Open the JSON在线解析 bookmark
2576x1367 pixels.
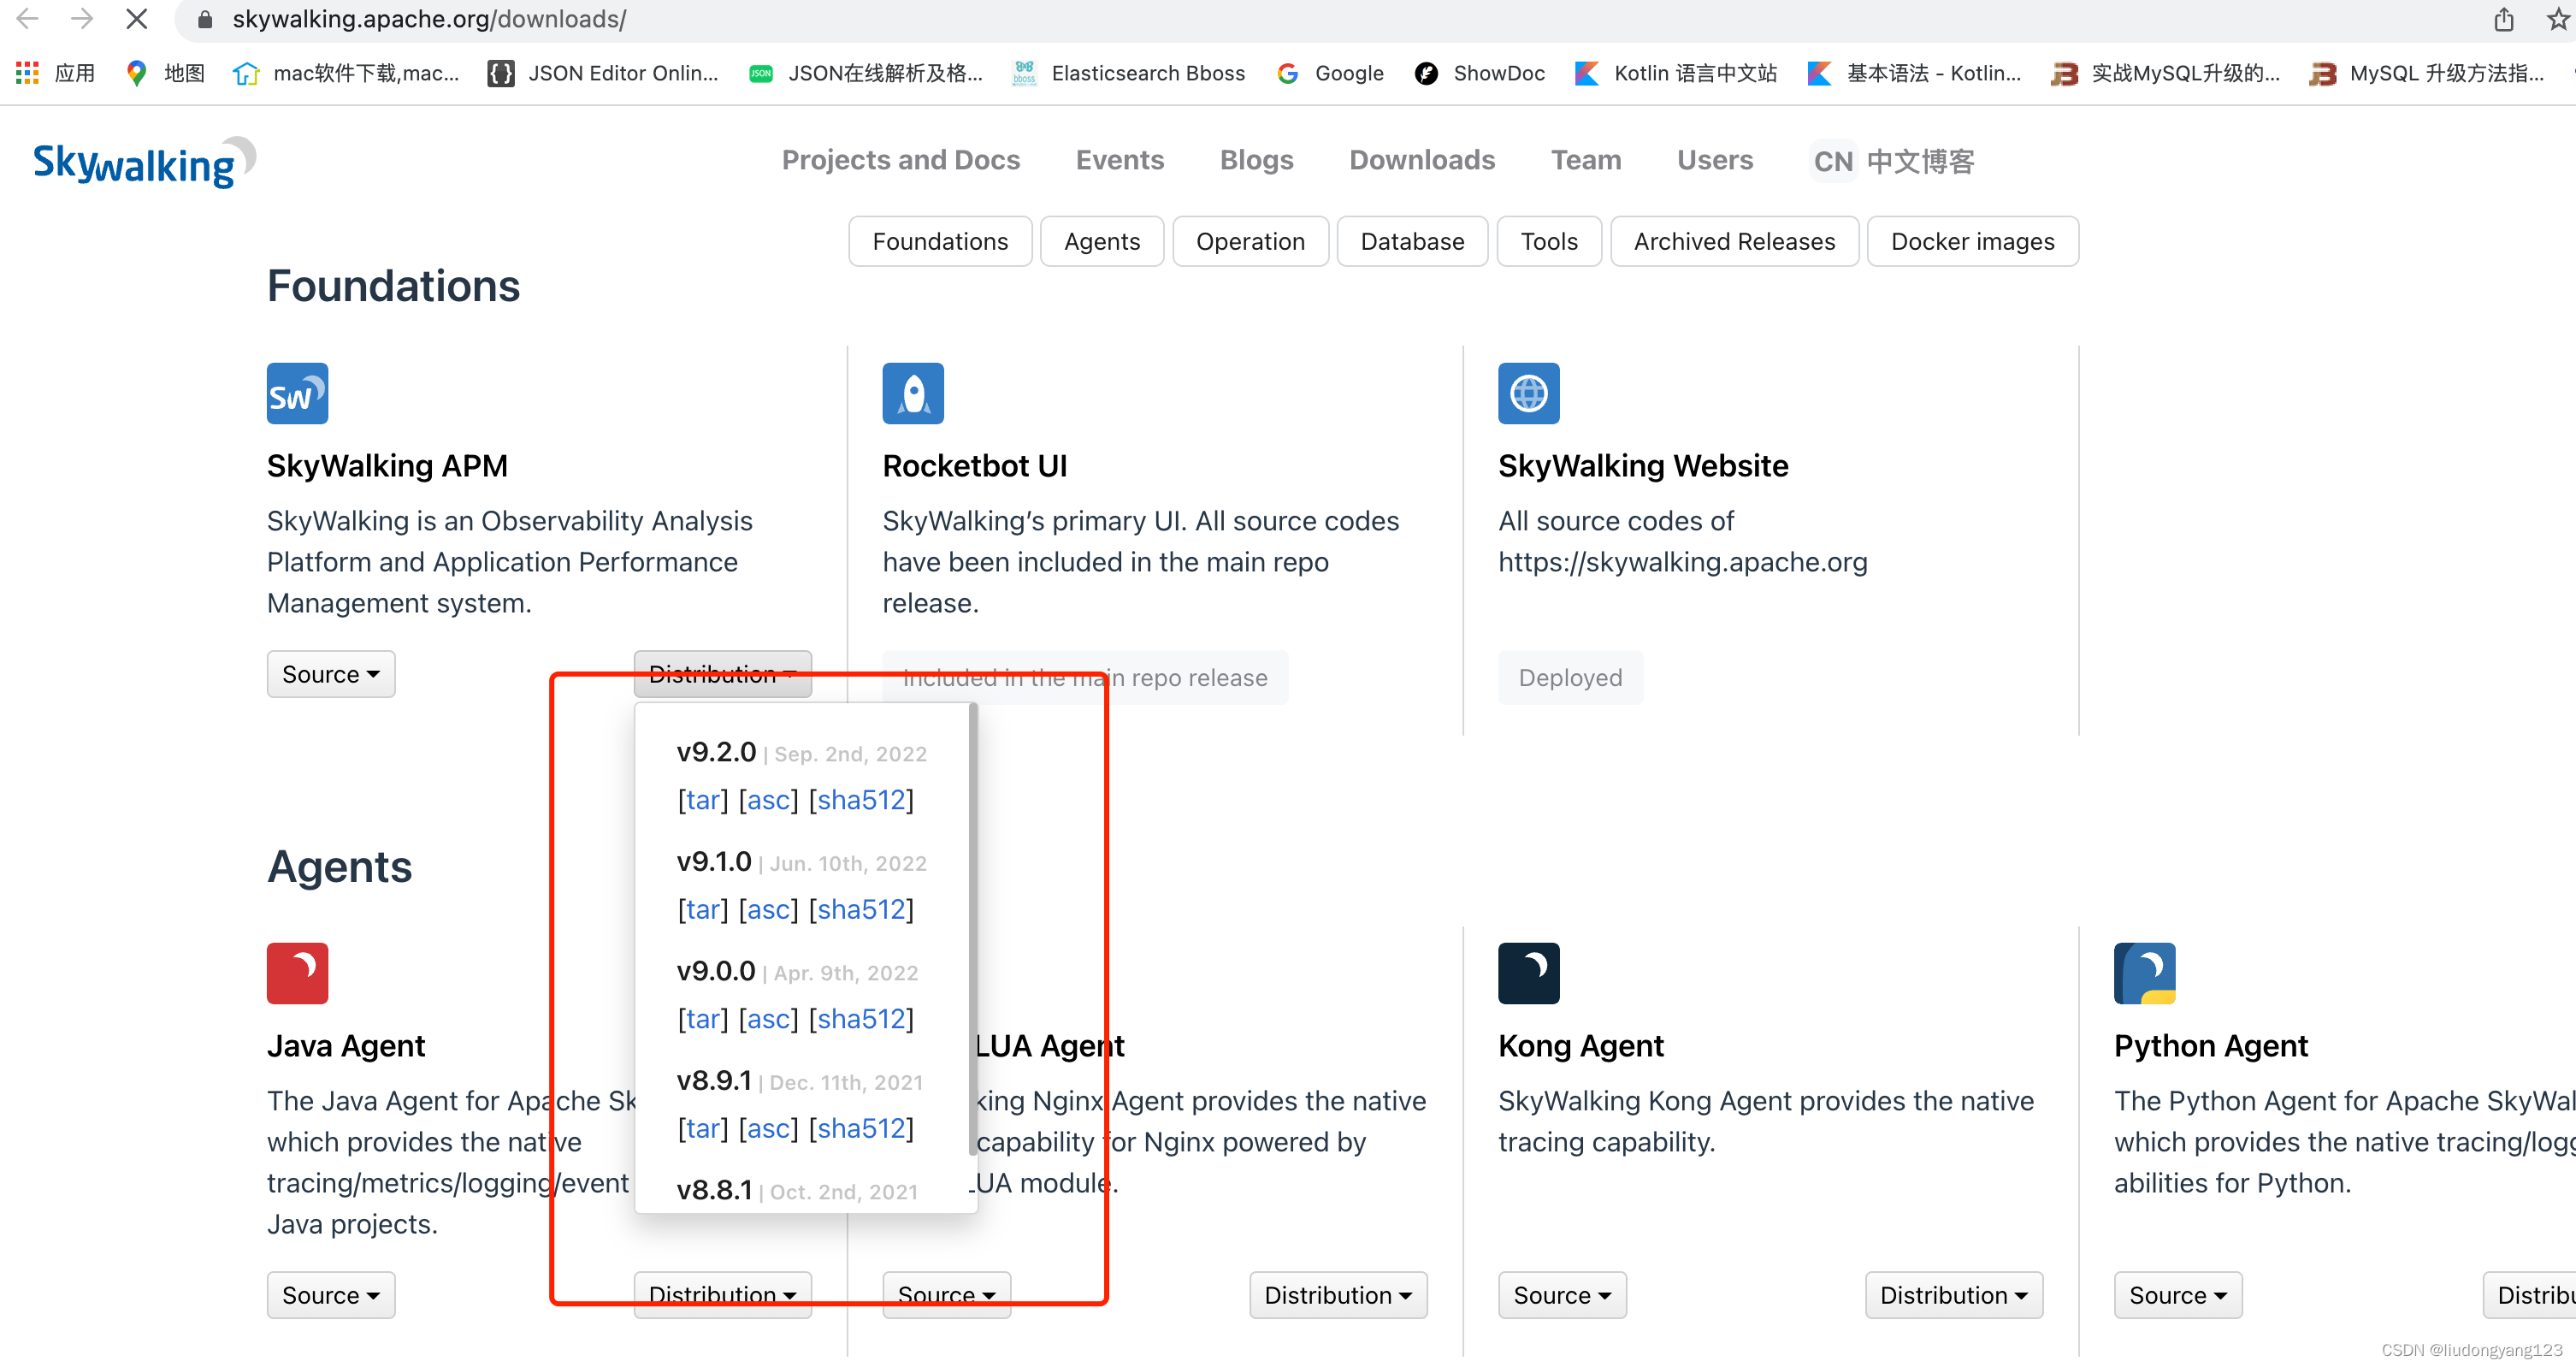[x=866, y=73]
